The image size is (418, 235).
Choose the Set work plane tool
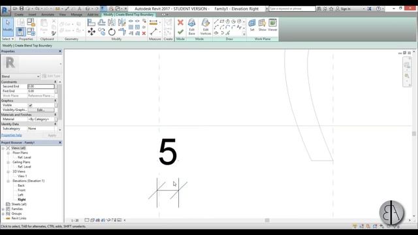(x=252, y=25)
